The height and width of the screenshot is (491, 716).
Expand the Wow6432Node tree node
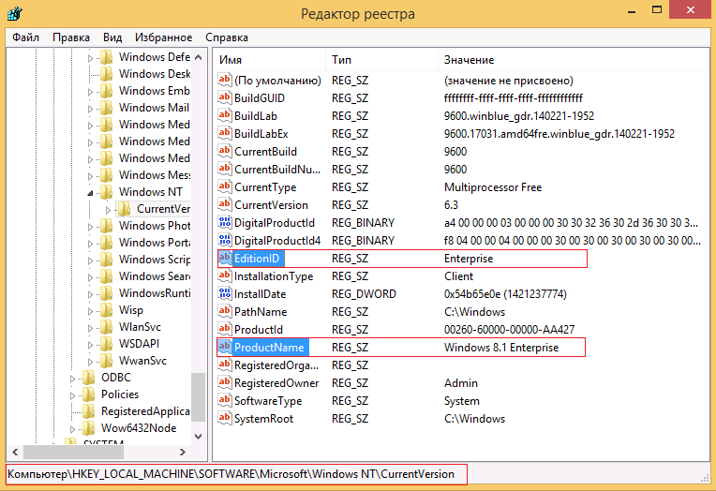[72, 429]
